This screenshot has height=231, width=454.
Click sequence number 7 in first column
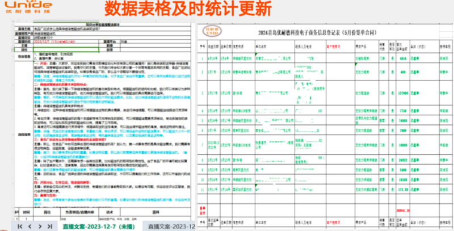[203, 145]
